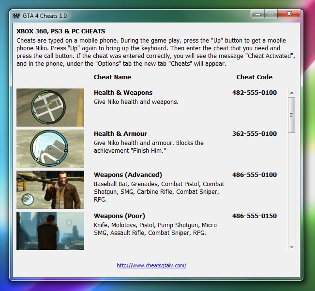Click the 'Knife, Molotovs, Pistol' weapons description
Screen dimensions: 315x291
tap(155, 229)
